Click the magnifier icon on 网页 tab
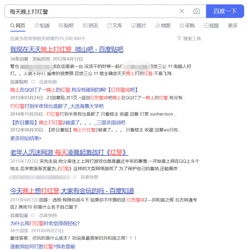The image size is (248, 251). click(12, 26)
